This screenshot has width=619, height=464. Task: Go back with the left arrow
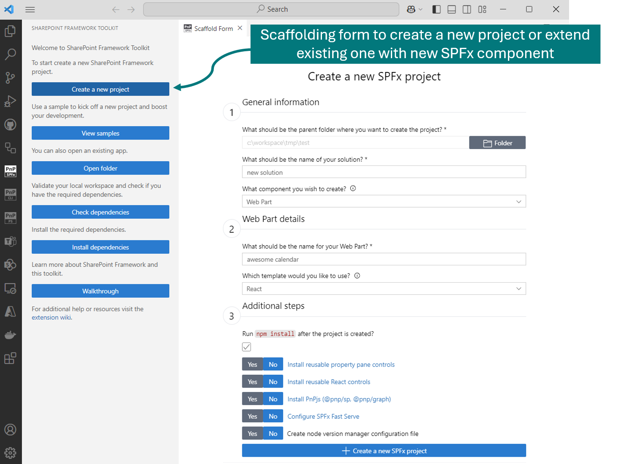click(x=116, y=9)
